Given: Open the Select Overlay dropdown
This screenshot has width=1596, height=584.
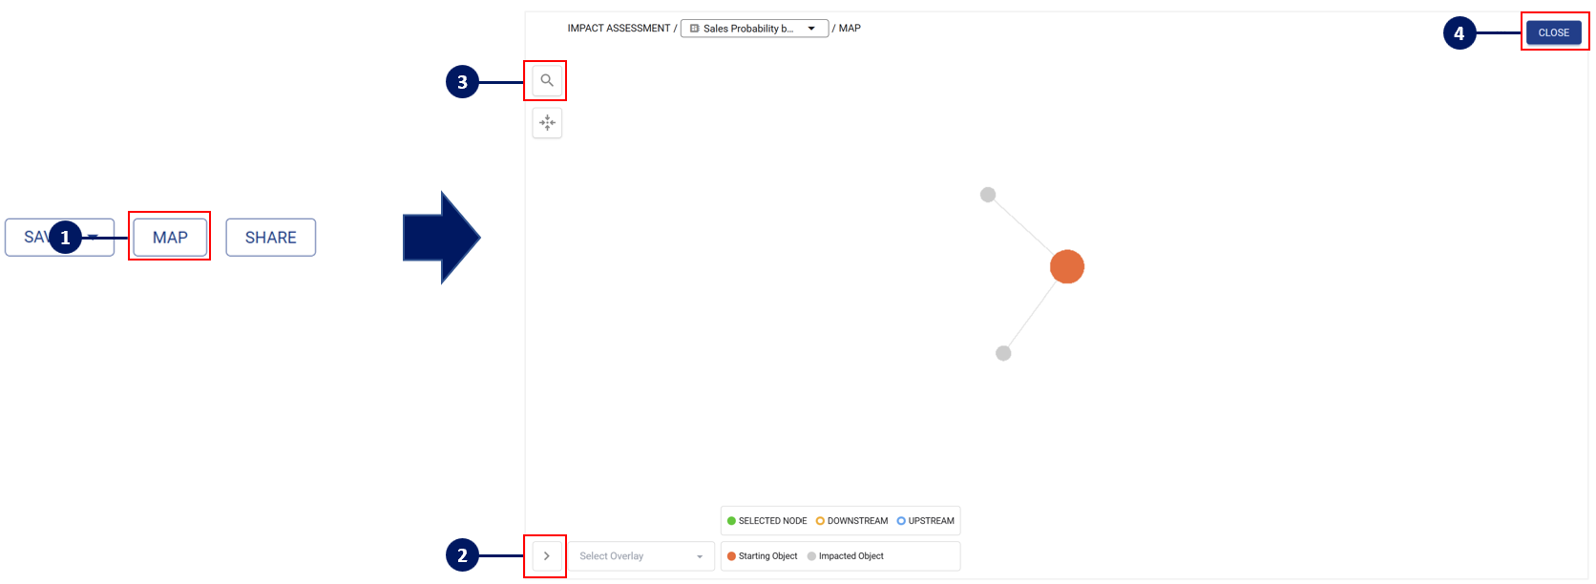Looking at the screenshot, I should 641,556.
